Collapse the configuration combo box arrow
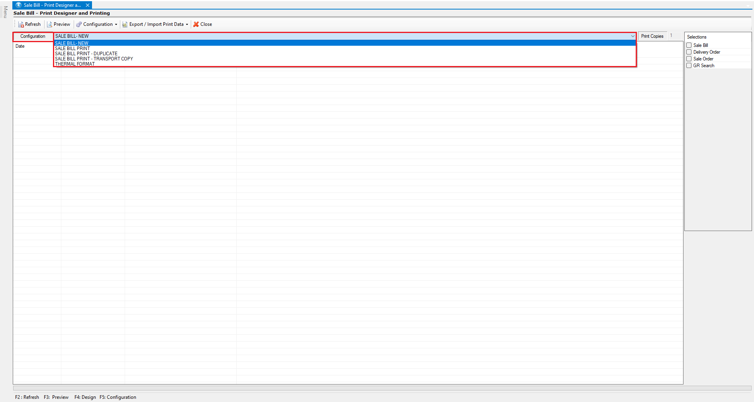Viewport: 754px width, 402px height. click(x=633, y=36)
